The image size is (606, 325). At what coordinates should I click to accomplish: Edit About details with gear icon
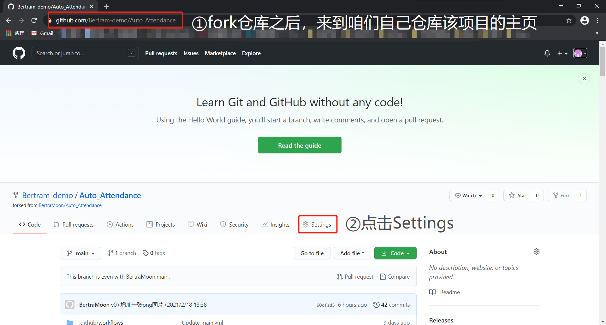click(537, 251)
